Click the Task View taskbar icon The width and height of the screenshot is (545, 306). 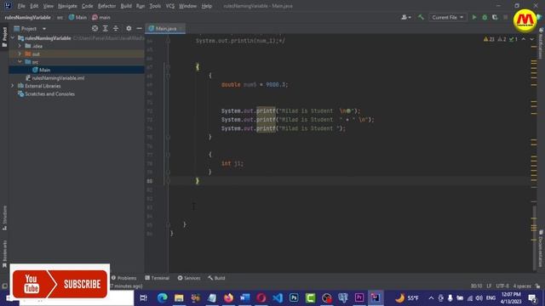(x=143, y=297)
